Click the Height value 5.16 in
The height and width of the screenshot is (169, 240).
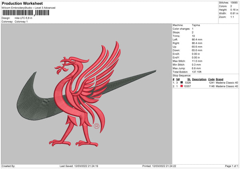[234, 10]
